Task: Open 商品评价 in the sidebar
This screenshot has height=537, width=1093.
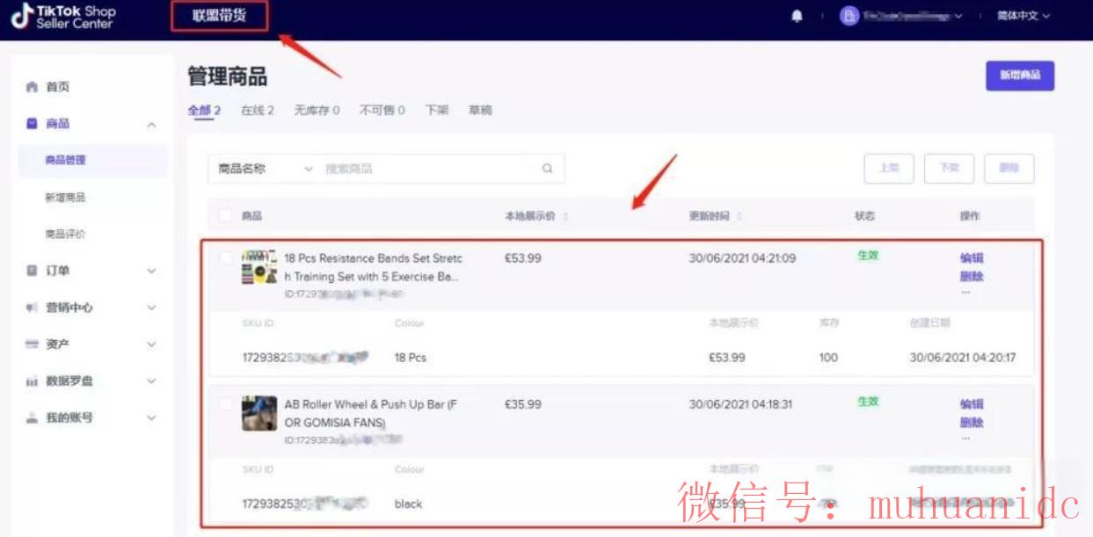Action: tap(66, 235)
